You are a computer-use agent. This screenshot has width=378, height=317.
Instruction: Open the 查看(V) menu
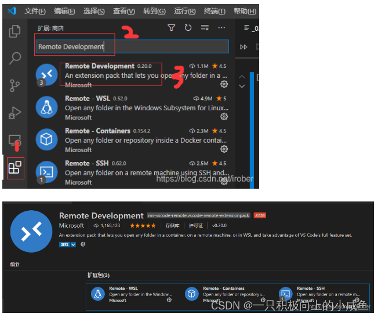point(124,11)
